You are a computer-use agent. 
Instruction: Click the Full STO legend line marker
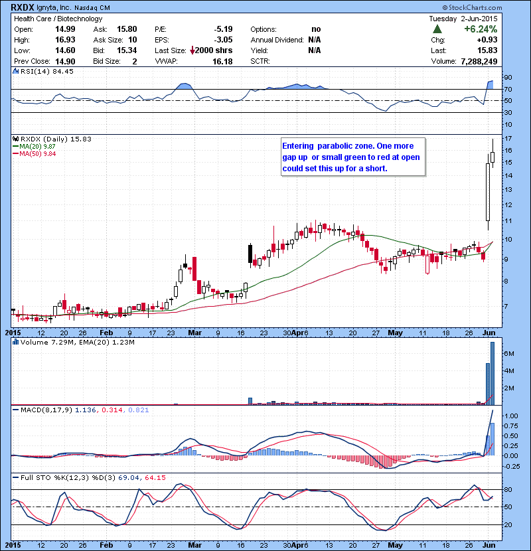(x=16, y=477)
